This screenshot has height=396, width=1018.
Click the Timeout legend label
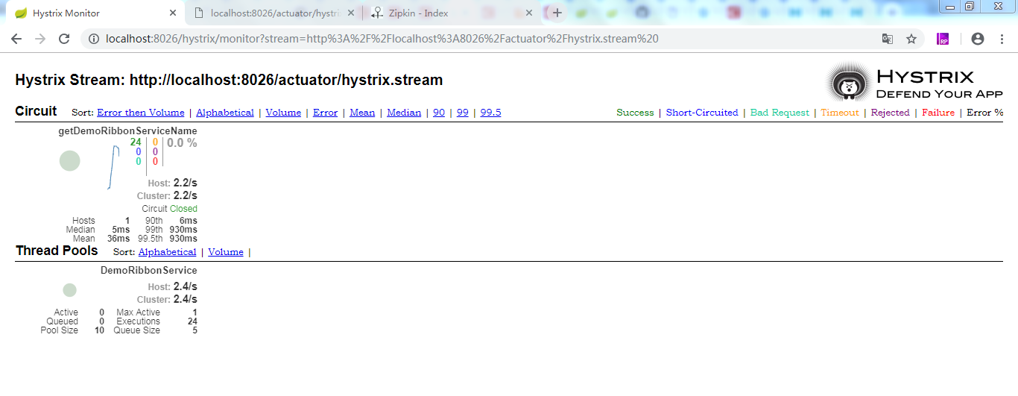(840, 113)
